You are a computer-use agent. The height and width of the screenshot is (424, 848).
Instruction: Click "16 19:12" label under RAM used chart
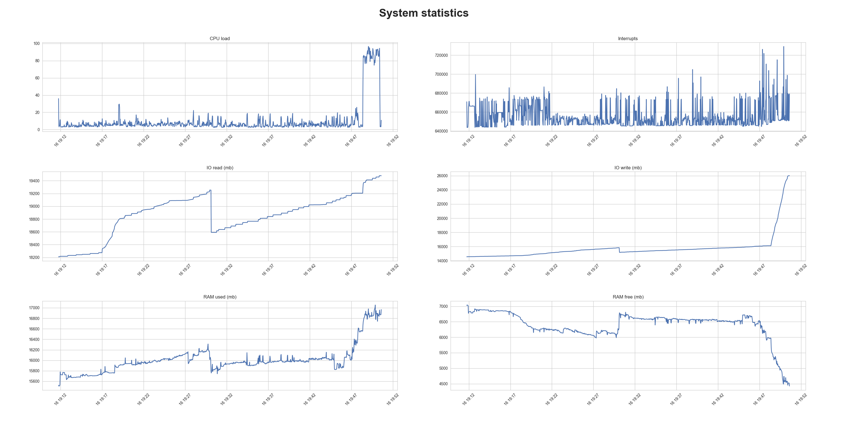point(60,399)
